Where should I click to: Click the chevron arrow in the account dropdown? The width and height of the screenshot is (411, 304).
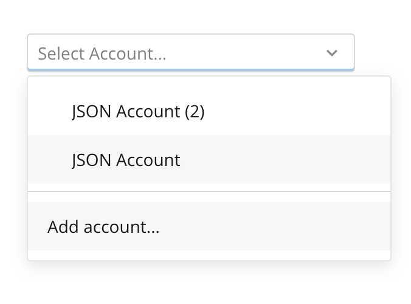[332, 53]
